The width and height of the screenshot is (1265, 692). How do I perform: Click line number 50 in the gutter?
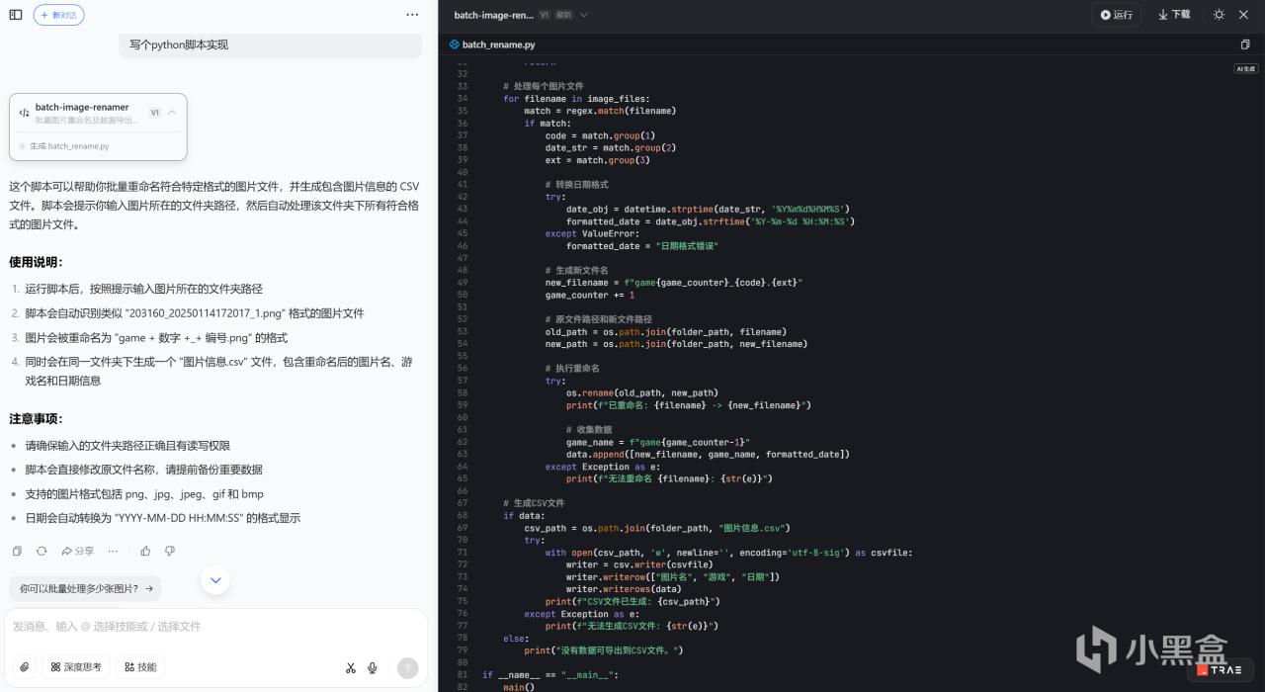[462, 295]
